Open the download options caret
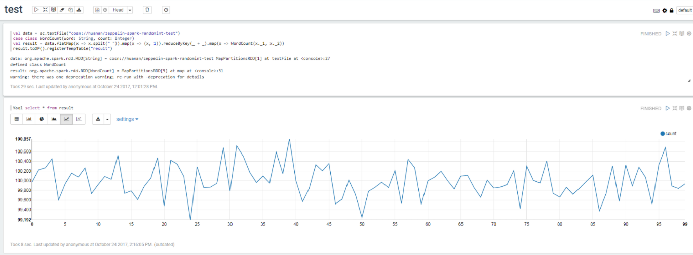This screenshot has width=693, height=255. (107, 119)
